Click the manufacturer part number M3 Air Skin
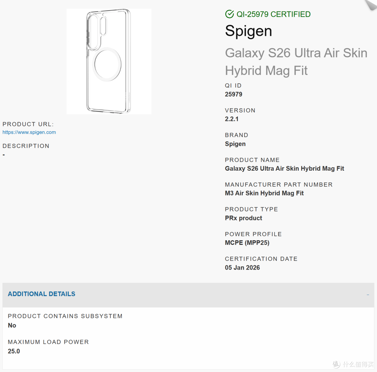377x372 pixels. 264,193
